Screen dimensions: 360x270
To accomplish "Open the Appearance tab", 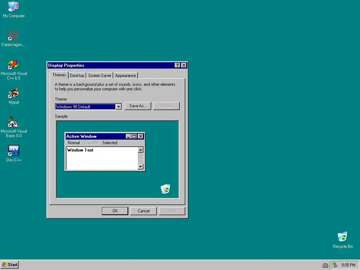I will [126, 76].
